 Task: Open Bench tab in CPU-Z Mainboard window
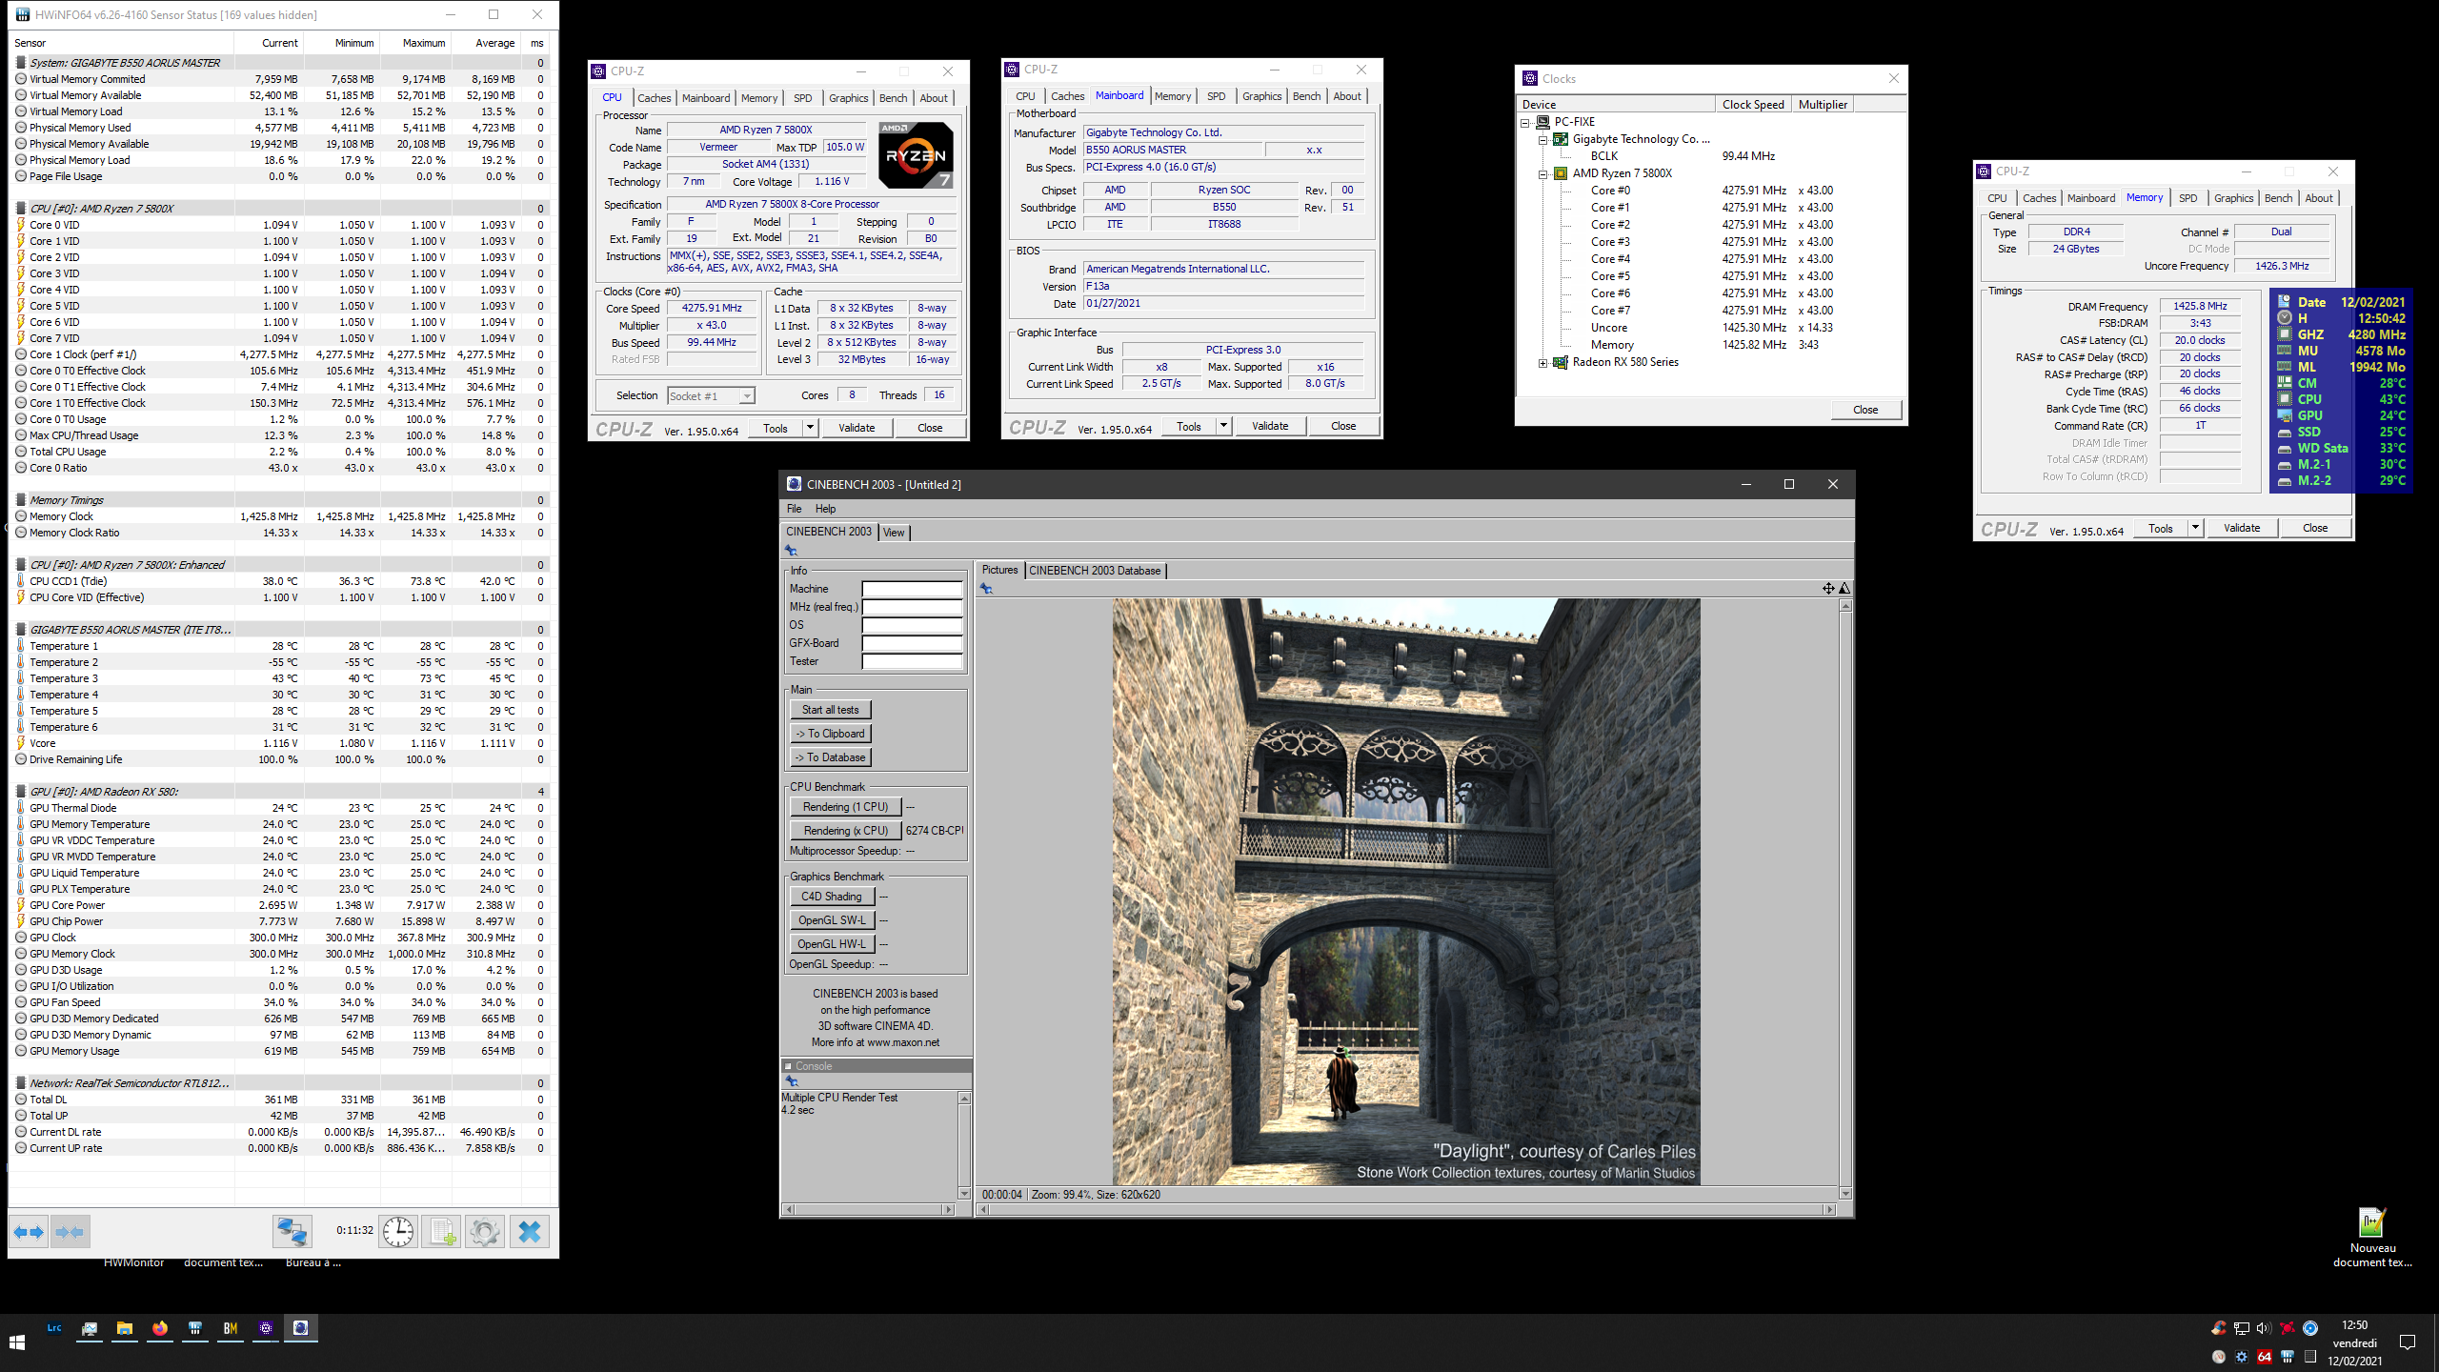coord(1307,96)
